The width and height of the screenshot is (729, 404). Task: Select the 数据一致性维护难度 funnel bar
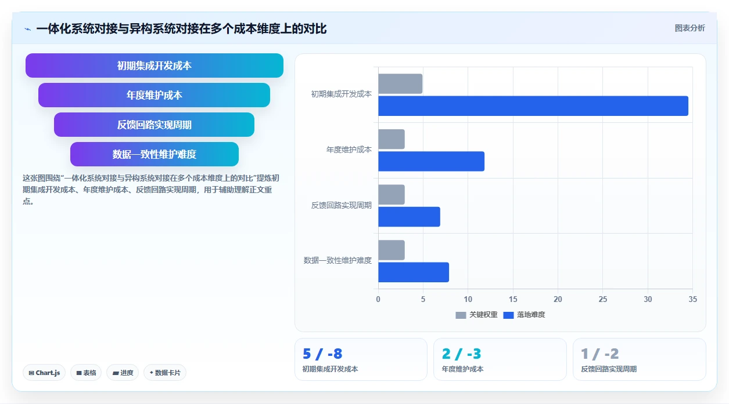(155, 154)
